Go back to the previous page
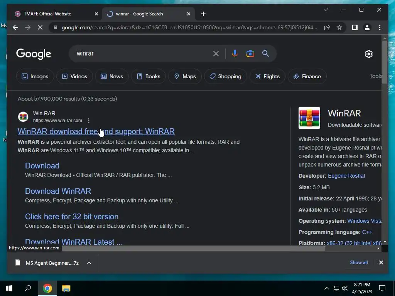Image resolution: width=395 pixels, height=296 pixels. click(15, 27)
